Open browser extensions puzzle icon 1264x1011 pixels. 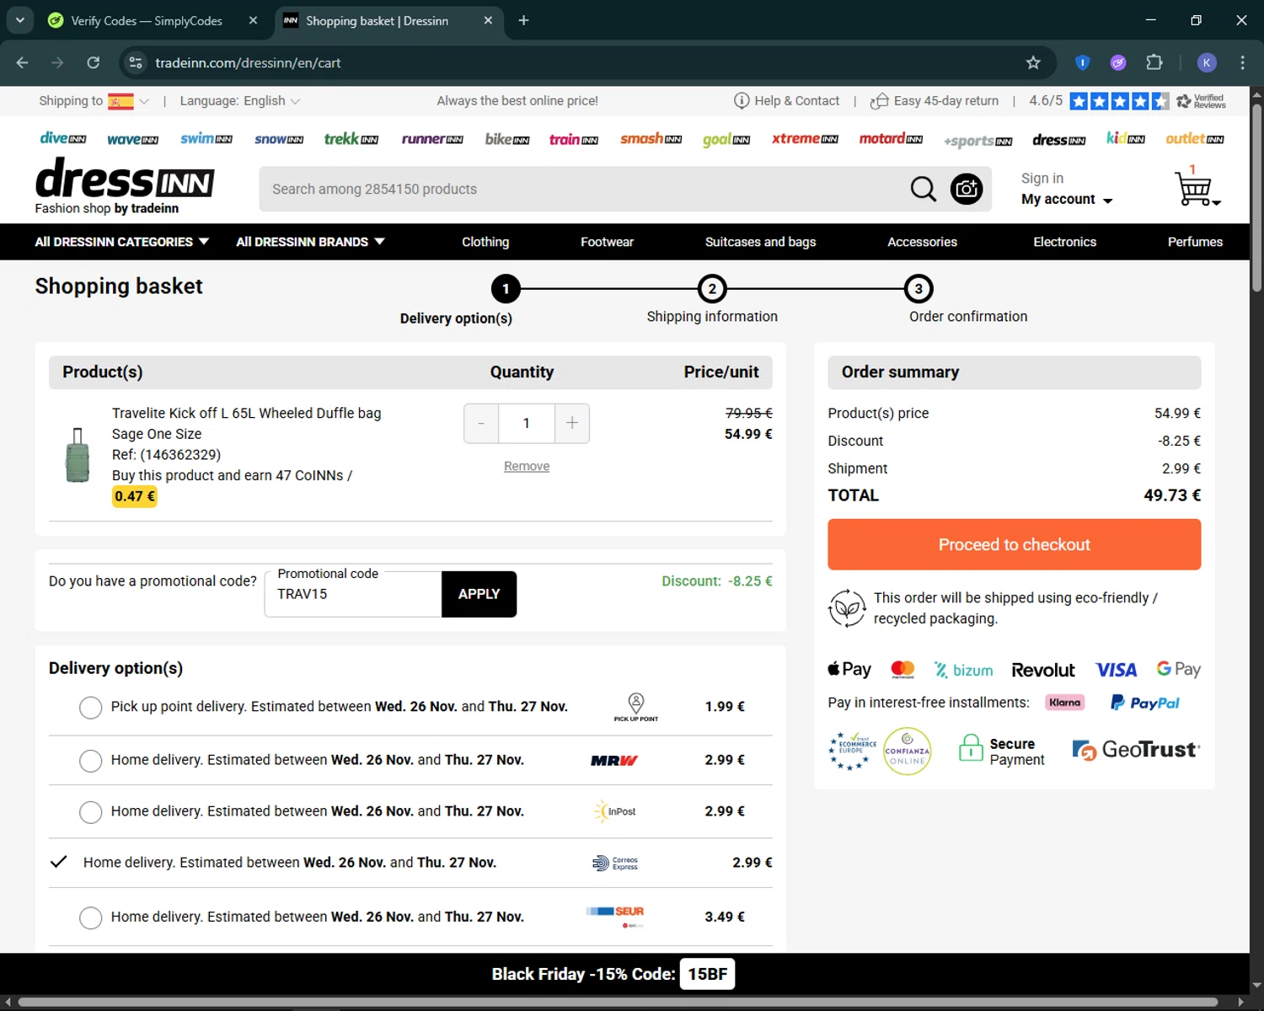pyautogui.click(x=1154, y=62)
